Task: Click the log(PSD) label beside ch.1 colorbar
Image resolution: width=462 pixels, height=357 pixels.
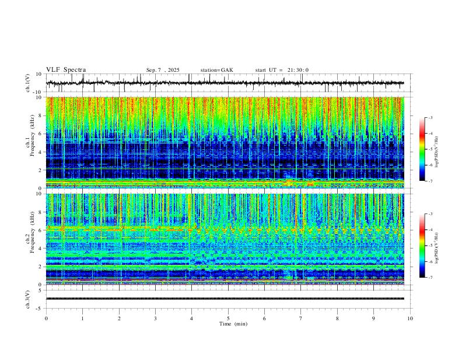Action: 437,152
